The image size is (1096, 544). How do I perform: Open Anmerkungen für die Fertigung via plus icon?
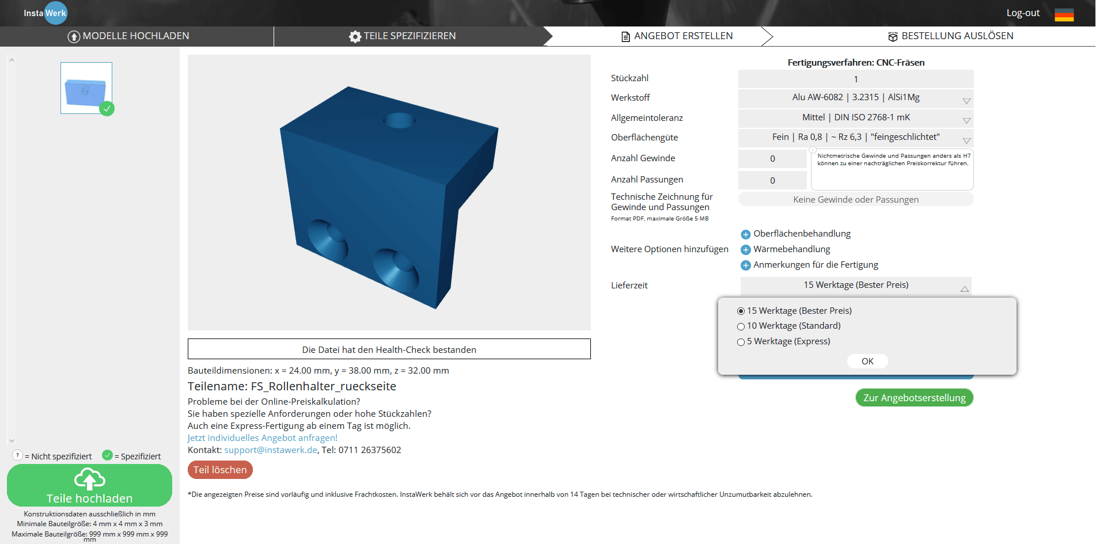745,265
